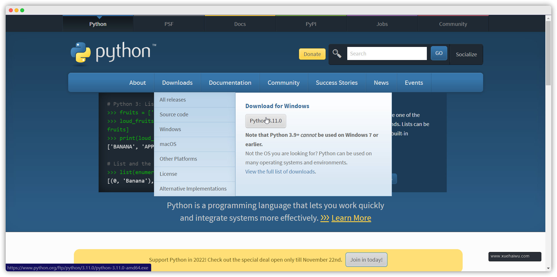Click into the Search input field
This screenshot has width=557, height=277.
(387, 53)
